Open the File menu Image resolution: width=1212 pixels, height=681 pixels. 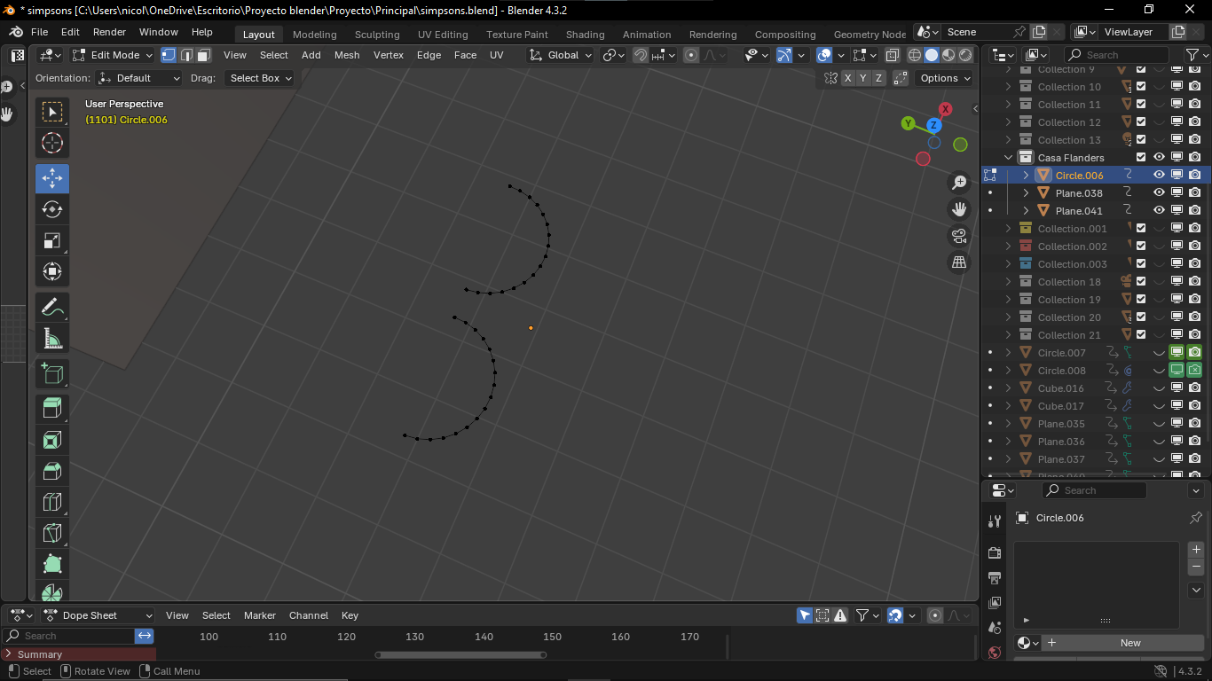[40, 32]
